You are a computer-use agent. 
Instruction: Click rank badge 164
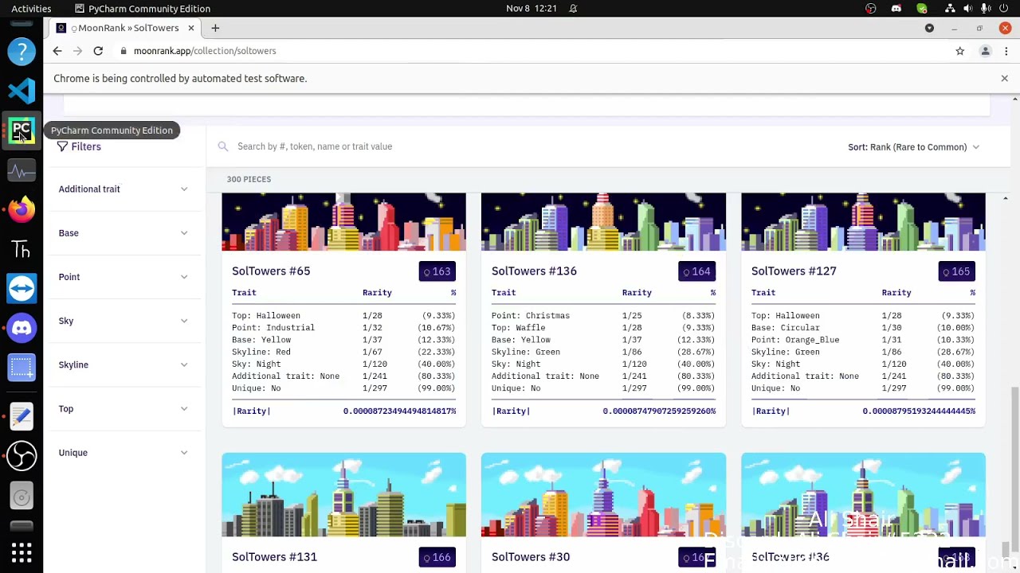click(x=696, y=271)
